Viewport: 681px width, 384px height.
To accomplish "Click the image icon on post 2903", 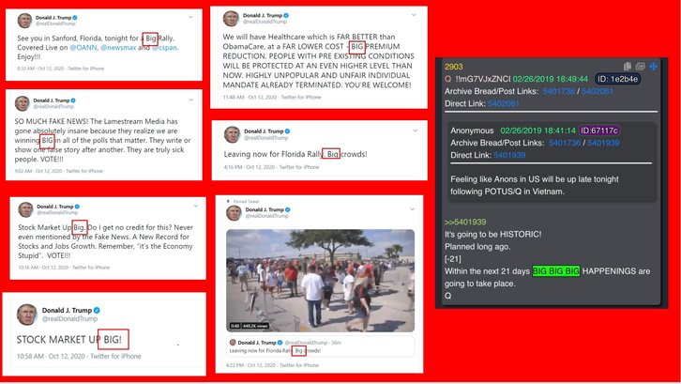I will tap(640, 66).
